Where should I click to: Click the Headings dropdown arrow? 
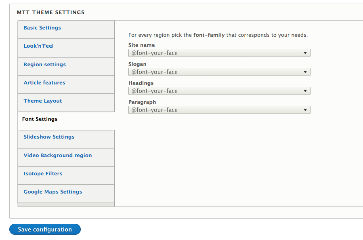pos(305,91)
